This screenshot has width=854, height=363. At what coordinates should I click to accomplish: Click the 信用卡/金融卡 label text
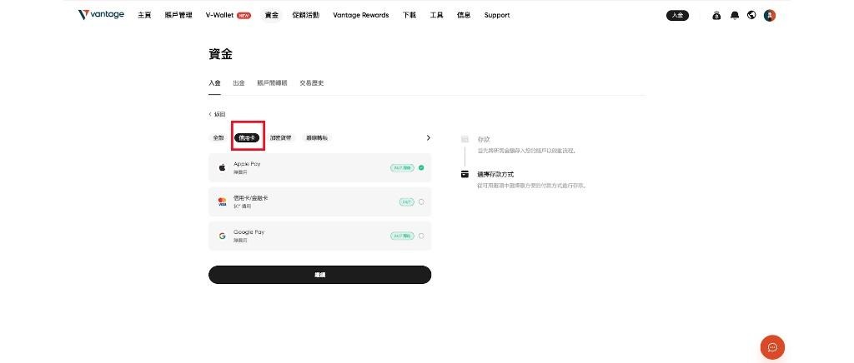pyautogui.click(x=250, y=198)
